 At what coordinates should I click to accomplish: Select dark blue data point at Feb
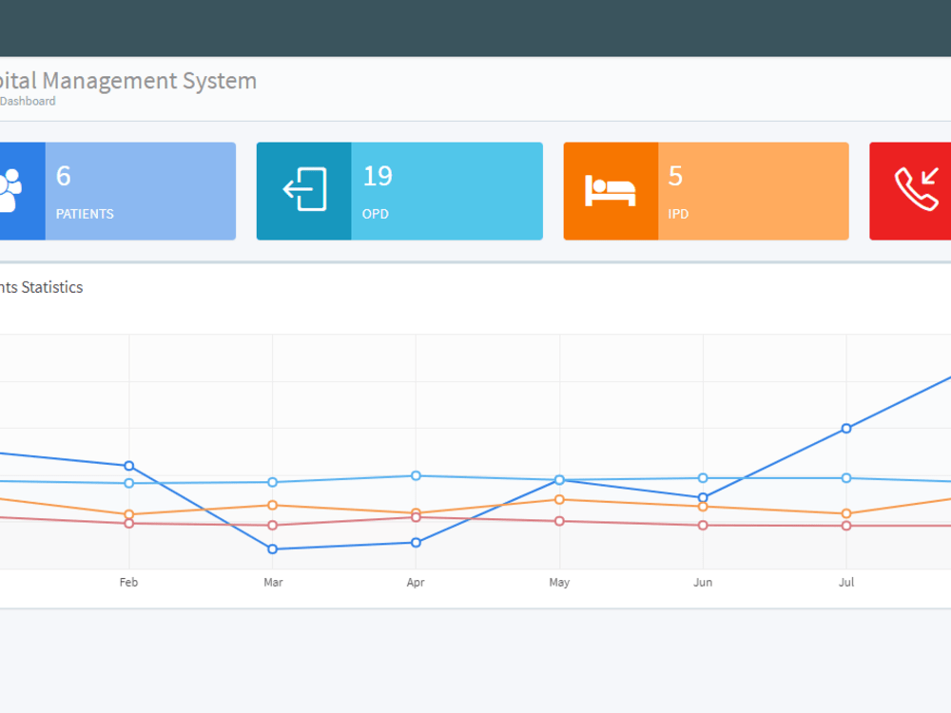point(129,466)
